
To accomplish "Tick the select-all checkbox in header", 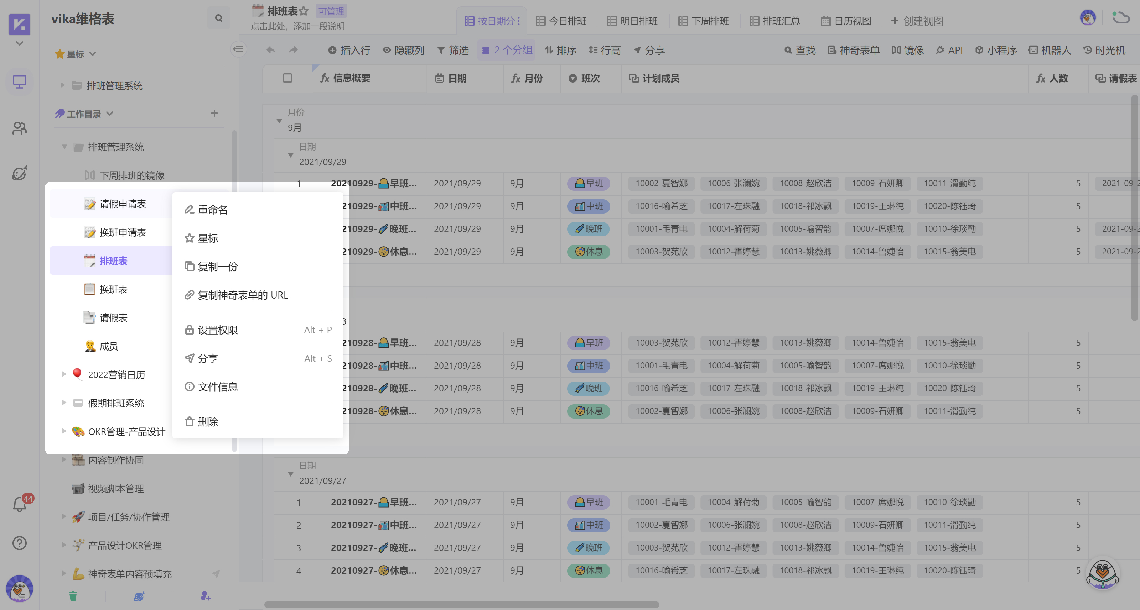I will [287, 78].
